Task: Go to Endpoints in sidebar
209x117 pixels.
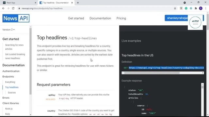Action: click(8, 77)
